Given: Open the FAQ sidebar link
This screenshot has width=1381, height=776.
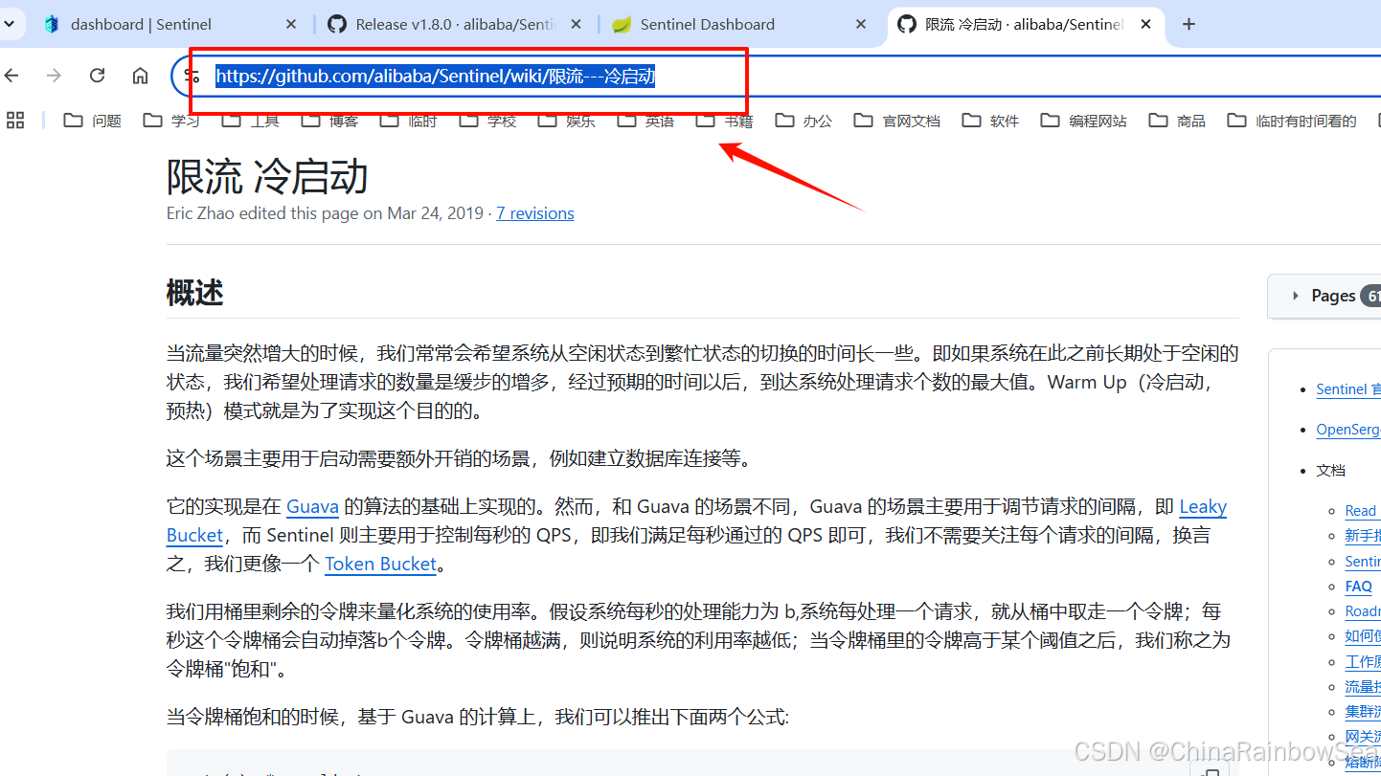Looking at the screenshot, I should coord(1359,586).
